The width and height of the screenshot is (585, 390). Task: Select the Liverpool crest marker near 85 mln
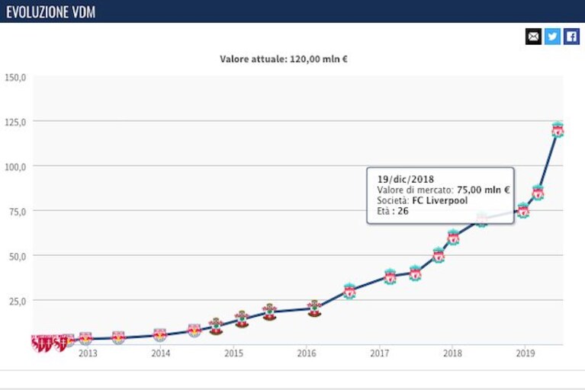coord(538,193)
